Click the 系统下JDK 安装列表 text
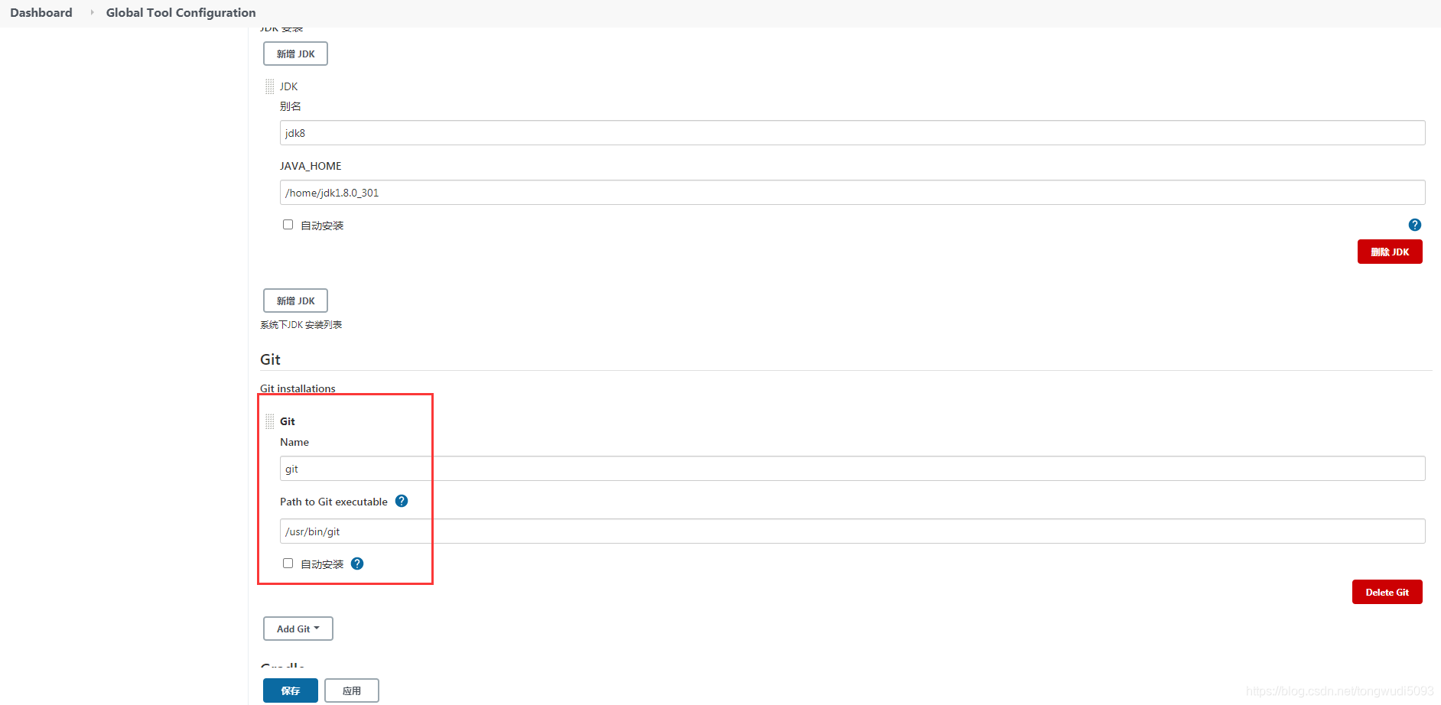The width and height of the screenshot is (1441, 705). click(301, 325)
